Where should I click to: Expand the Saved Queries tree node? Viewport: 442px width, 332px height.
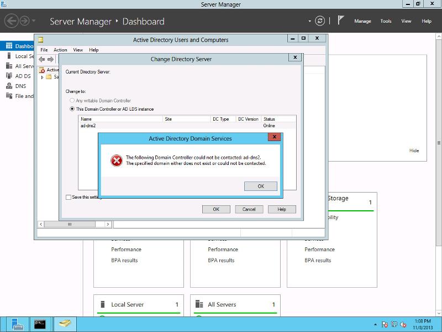click(x=43, y=77)
